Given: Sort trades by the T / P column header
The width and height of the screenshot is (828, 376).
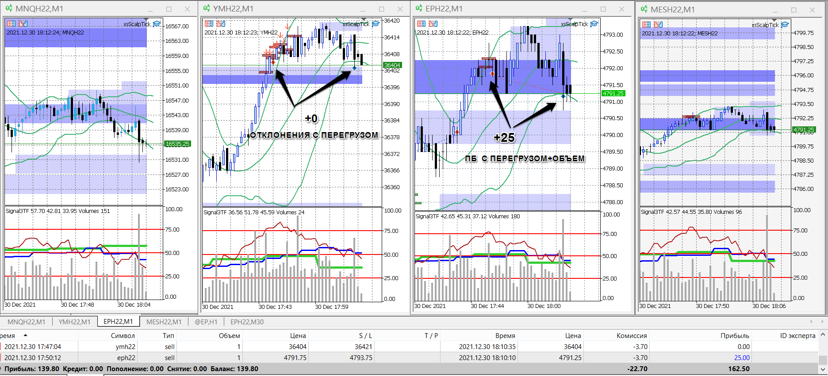Looking at the screenshot, I should [x=431, y=336].
